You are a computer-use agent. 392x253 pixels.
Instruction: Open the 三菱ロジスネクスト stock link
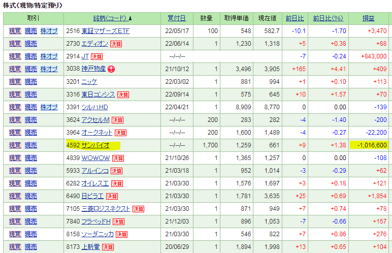click(x=106, y=209)
